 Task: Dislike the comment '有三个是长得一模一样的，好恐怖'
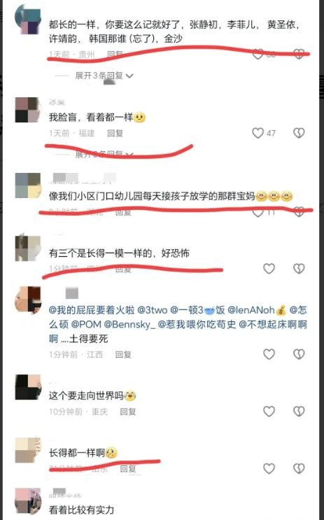299,268
